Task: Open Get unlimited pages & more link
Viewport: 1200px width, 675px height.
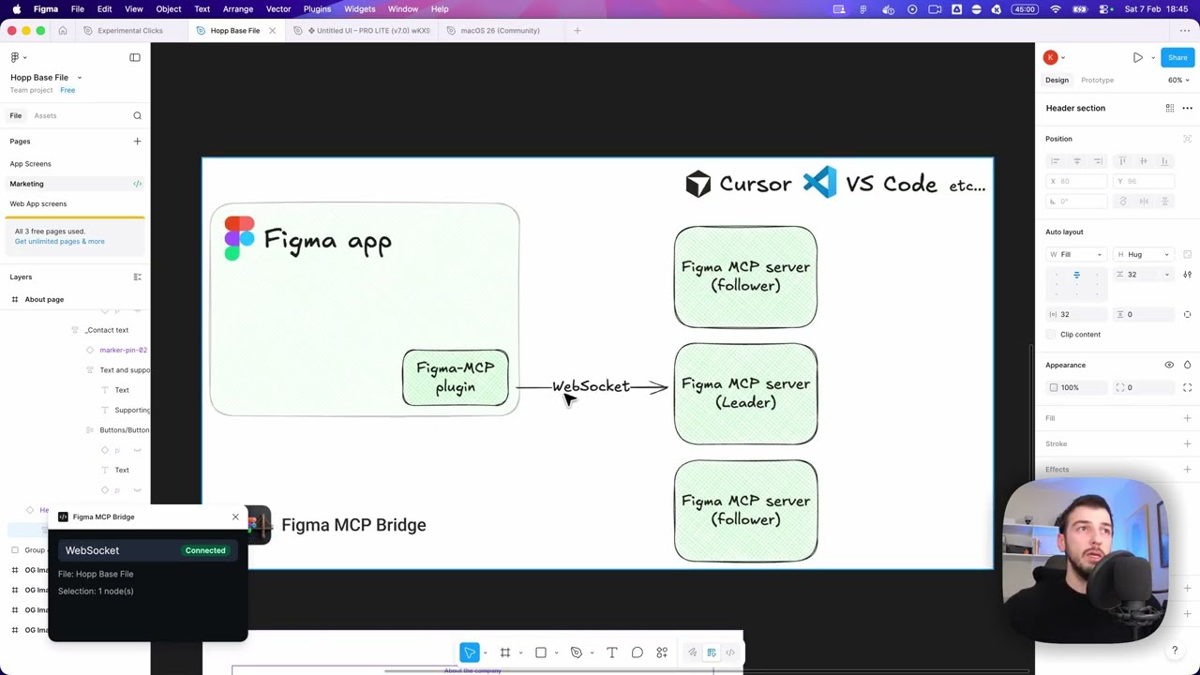Action: [59, 241]
